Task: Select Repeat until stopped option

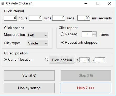Action: 62,43
